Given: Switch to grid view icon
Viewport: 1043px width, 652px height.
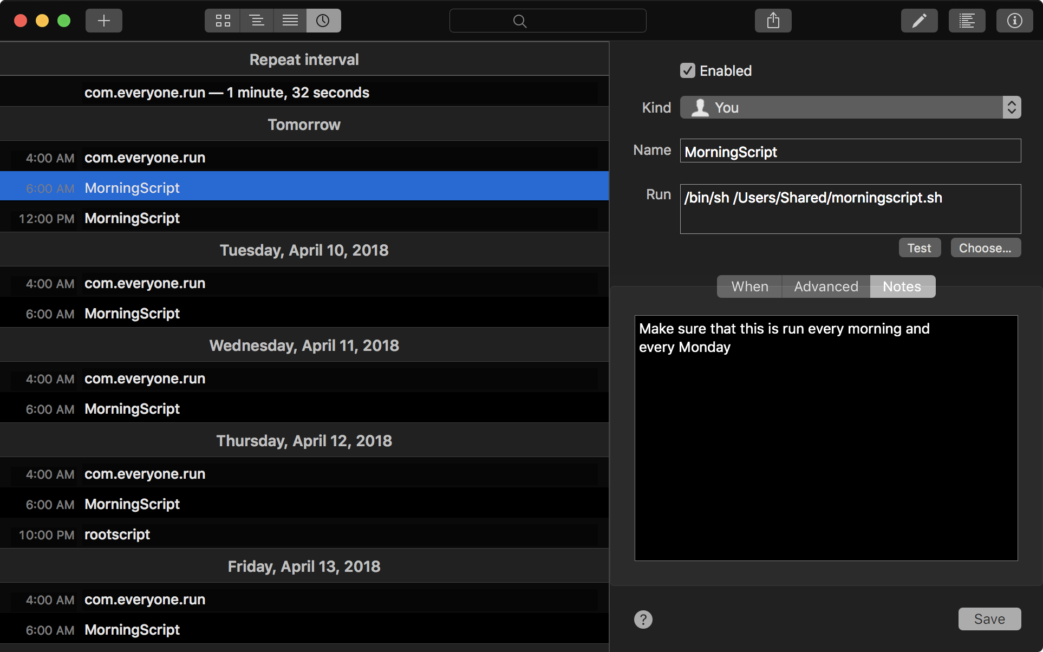Looking at the screenshot, I should tap(223, 21).
